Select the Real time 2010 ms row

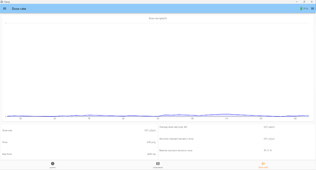click(79, 154)
